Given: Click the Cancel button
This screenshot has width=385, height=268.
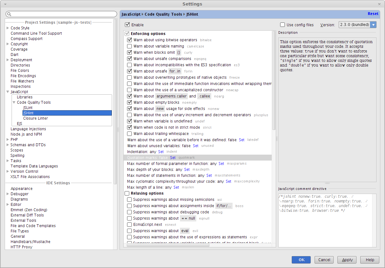Looking at the screenshot, I should click(x=324, y=260).
